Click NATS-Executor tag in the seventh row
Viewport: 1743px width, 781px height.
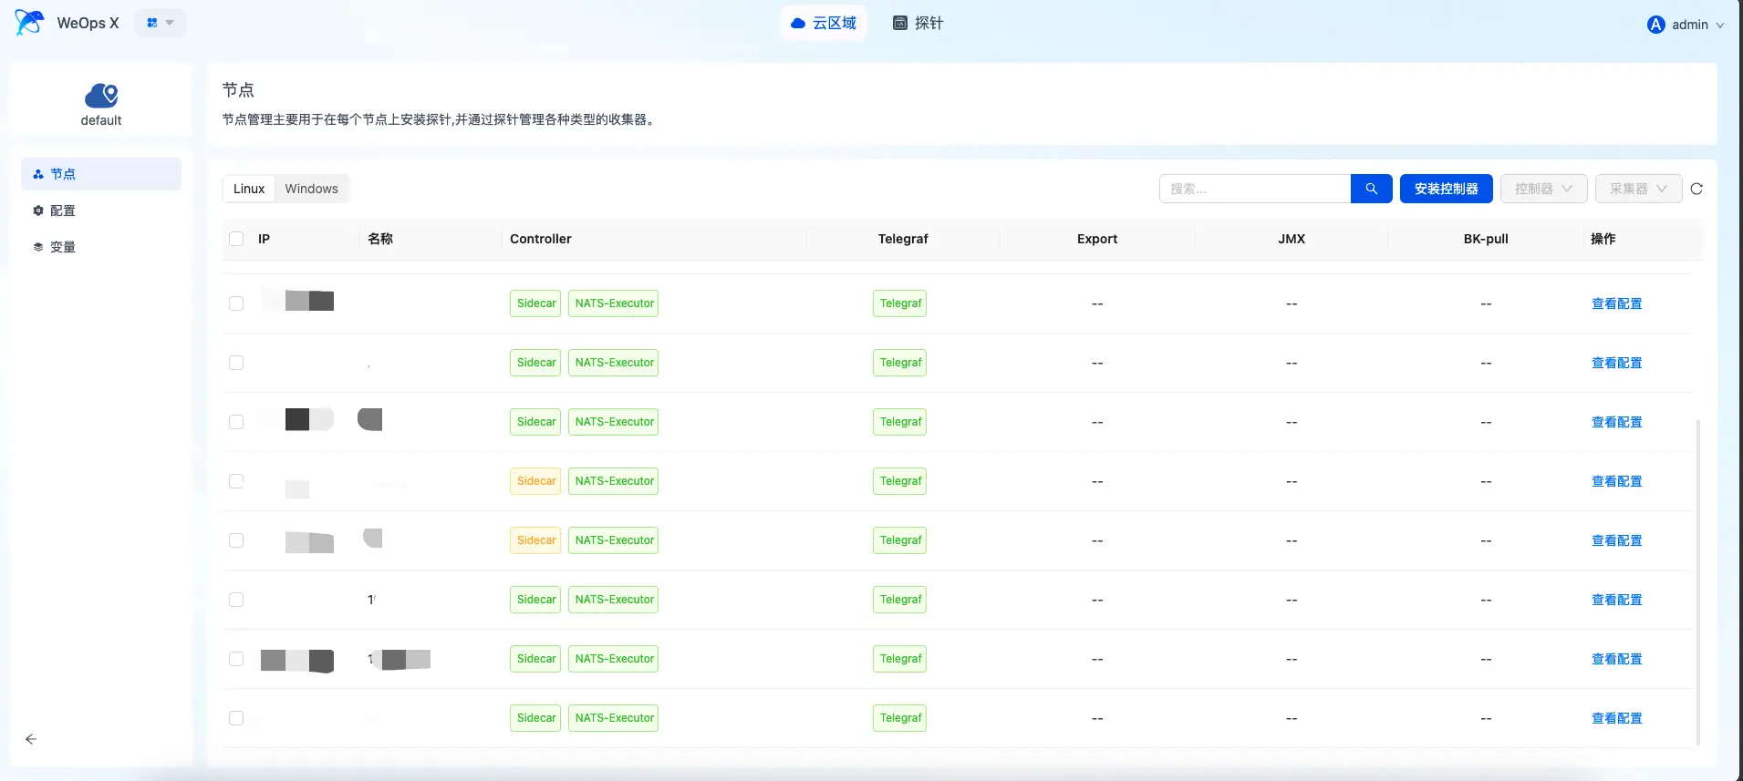(x=614, y=659)
